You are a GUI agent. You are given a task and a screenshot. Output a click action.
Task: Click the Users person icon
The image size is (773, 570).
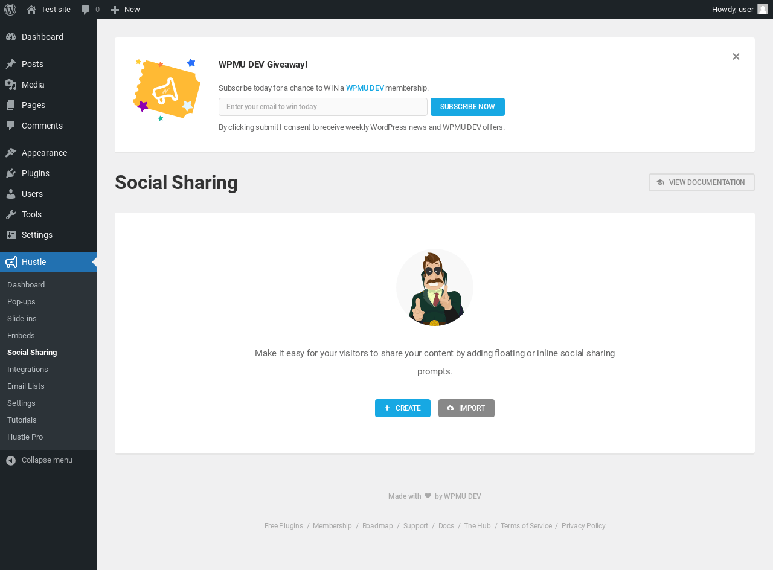(11, 194)
